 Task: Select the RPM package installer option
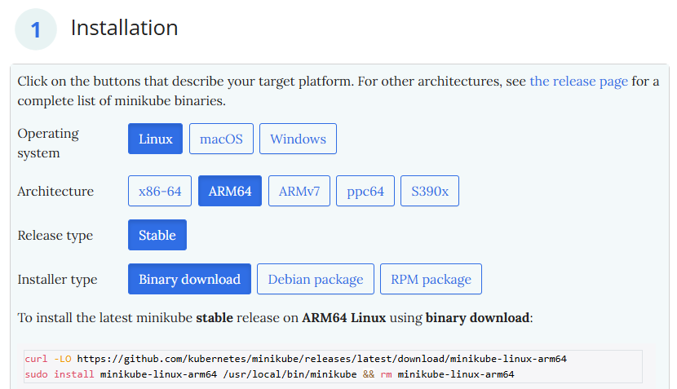point(431,279)
